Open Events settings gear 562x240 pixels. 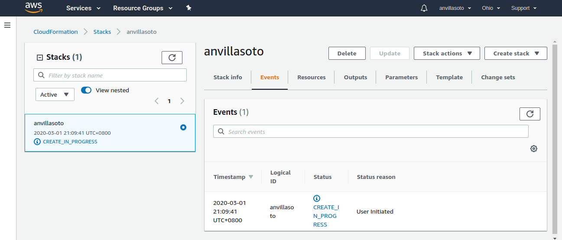(x=534, y=149)
